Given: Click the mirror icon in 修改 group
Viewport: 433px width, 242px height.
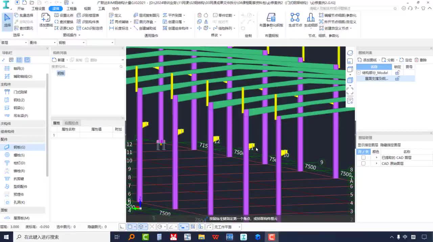Looking at the screenshot, I should [x=206, y=22].
